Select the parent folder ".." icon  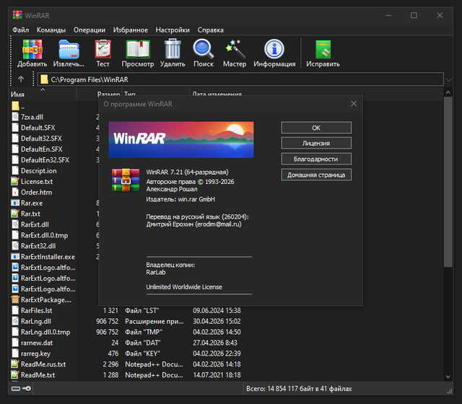15,106
